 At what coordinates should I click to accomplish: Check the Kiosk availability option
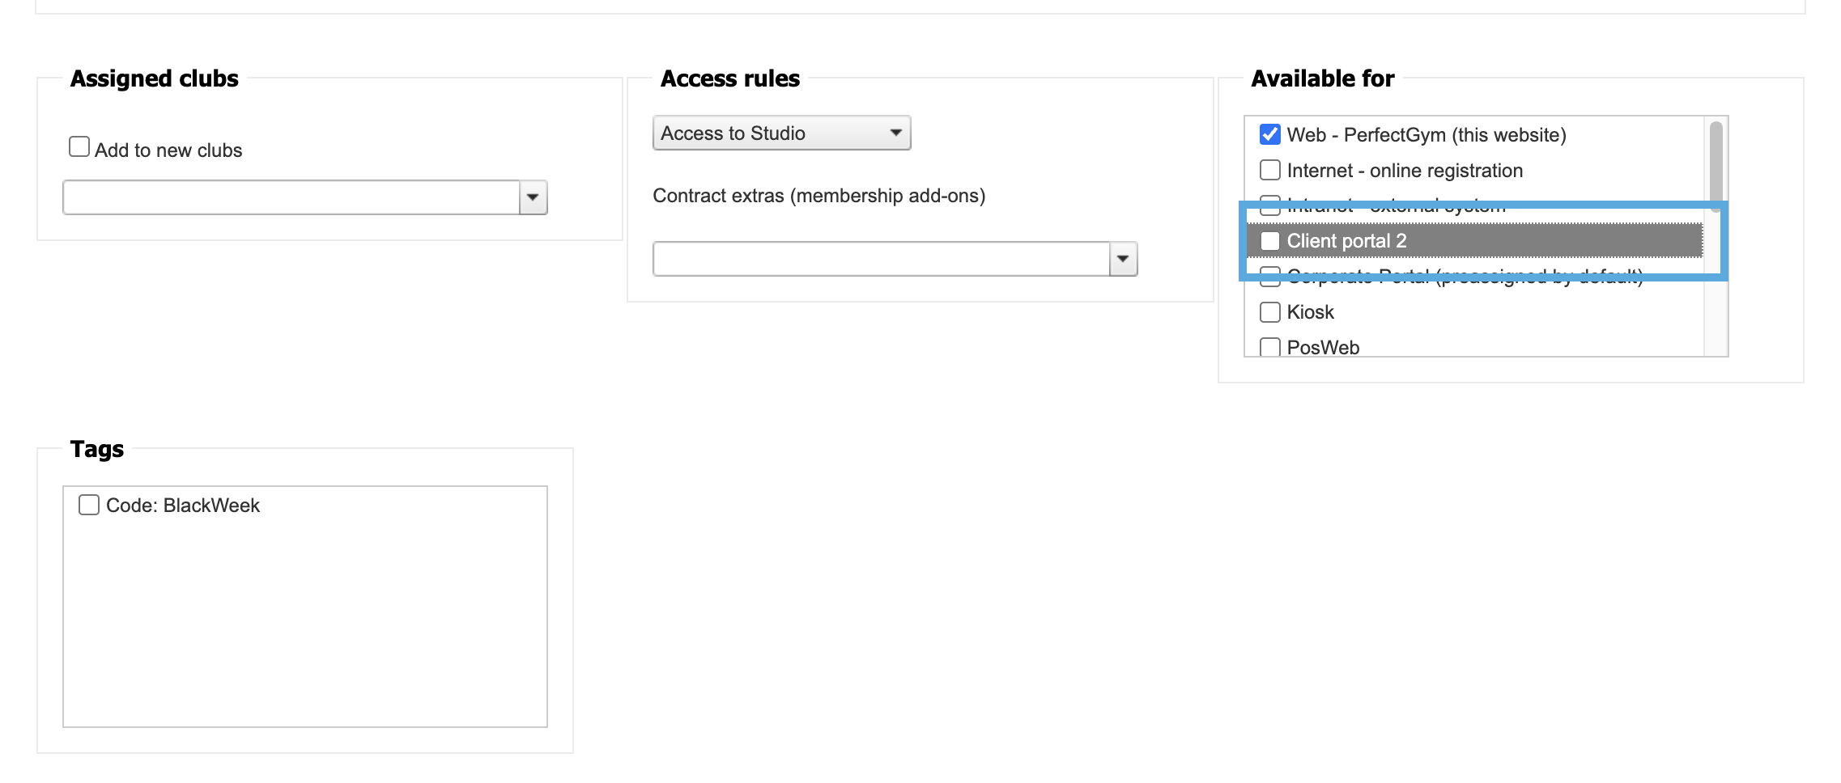1269,311
